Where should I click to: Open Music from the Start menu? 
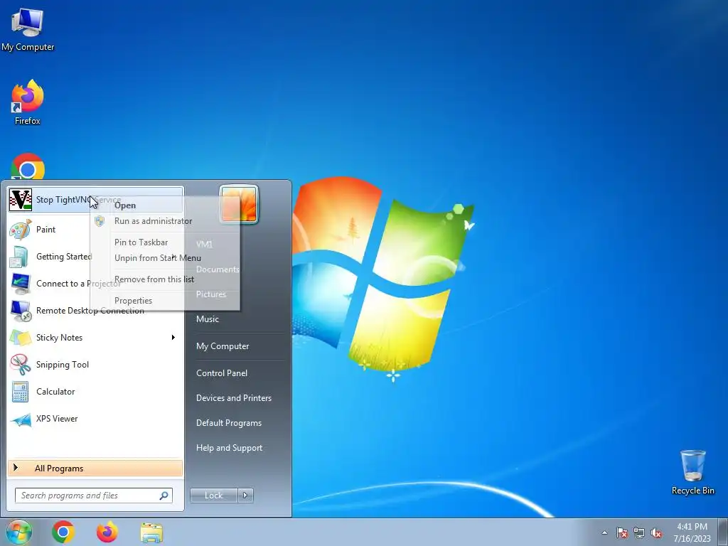(208, 319)
